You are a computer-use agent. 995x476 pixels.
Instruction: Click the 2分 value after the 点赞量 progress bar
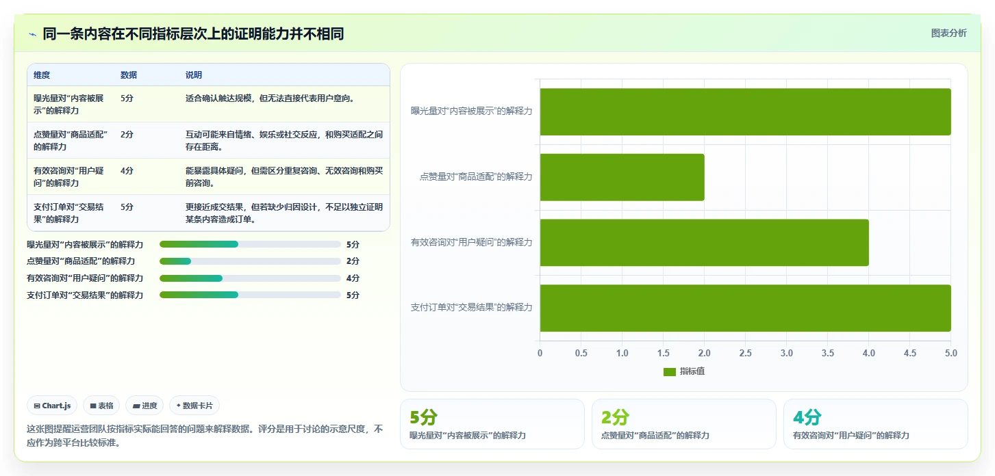coord(353,261)
